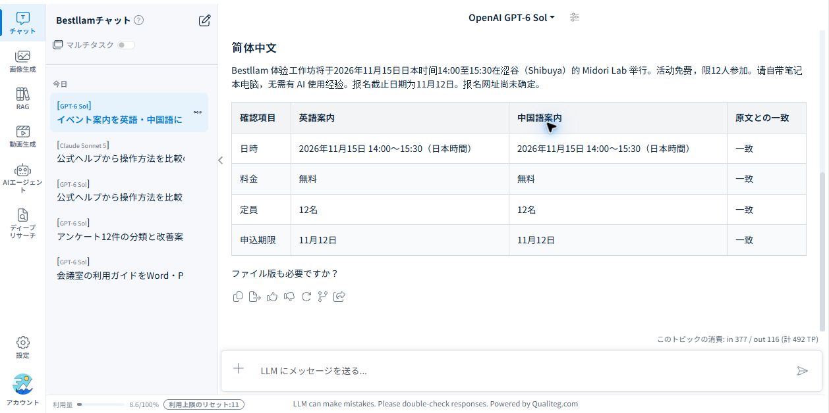Click the 日時 row label
The height and width of the screenshot is (413, 829).
point(249,149)
